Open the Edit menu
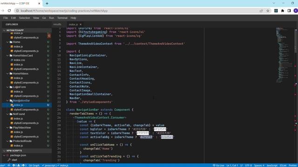The width and height of the screenshot is (298, 167). click(x=14, y=18)
